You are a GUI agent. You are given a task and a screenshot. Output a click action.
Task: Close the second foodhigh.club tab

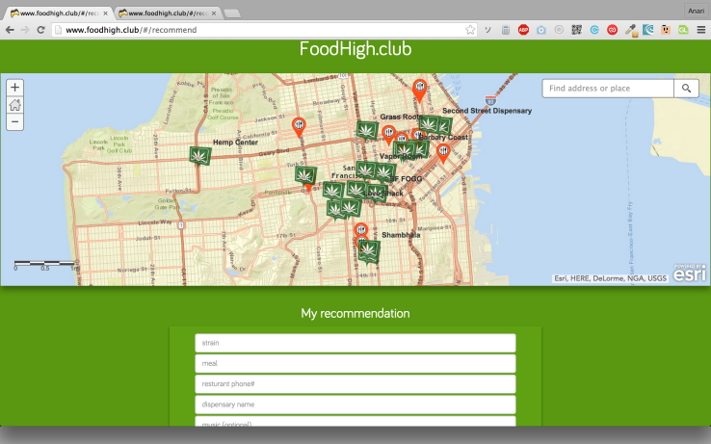pos(214,13)
